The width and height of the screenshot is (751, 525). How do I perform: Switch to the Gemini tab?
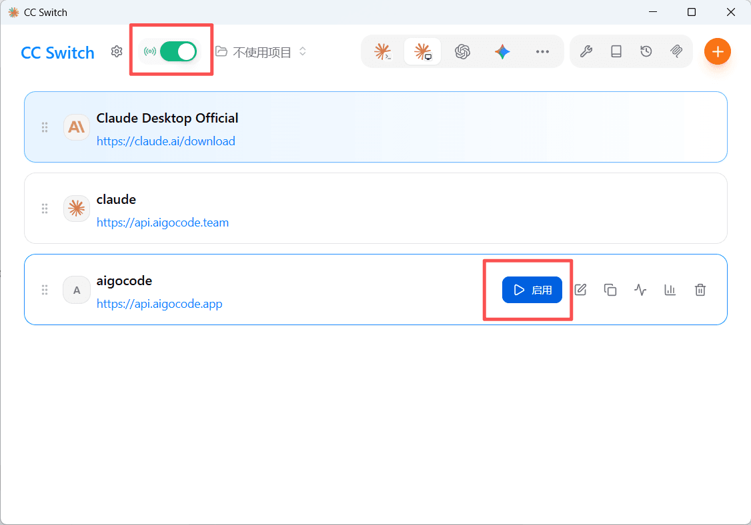click(502, 51)
